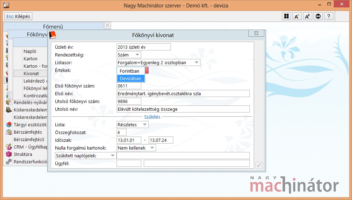This screenshot has width=352, height=200.
Task: Open Rendszerfunkciók module
Action: coord(30,162)
